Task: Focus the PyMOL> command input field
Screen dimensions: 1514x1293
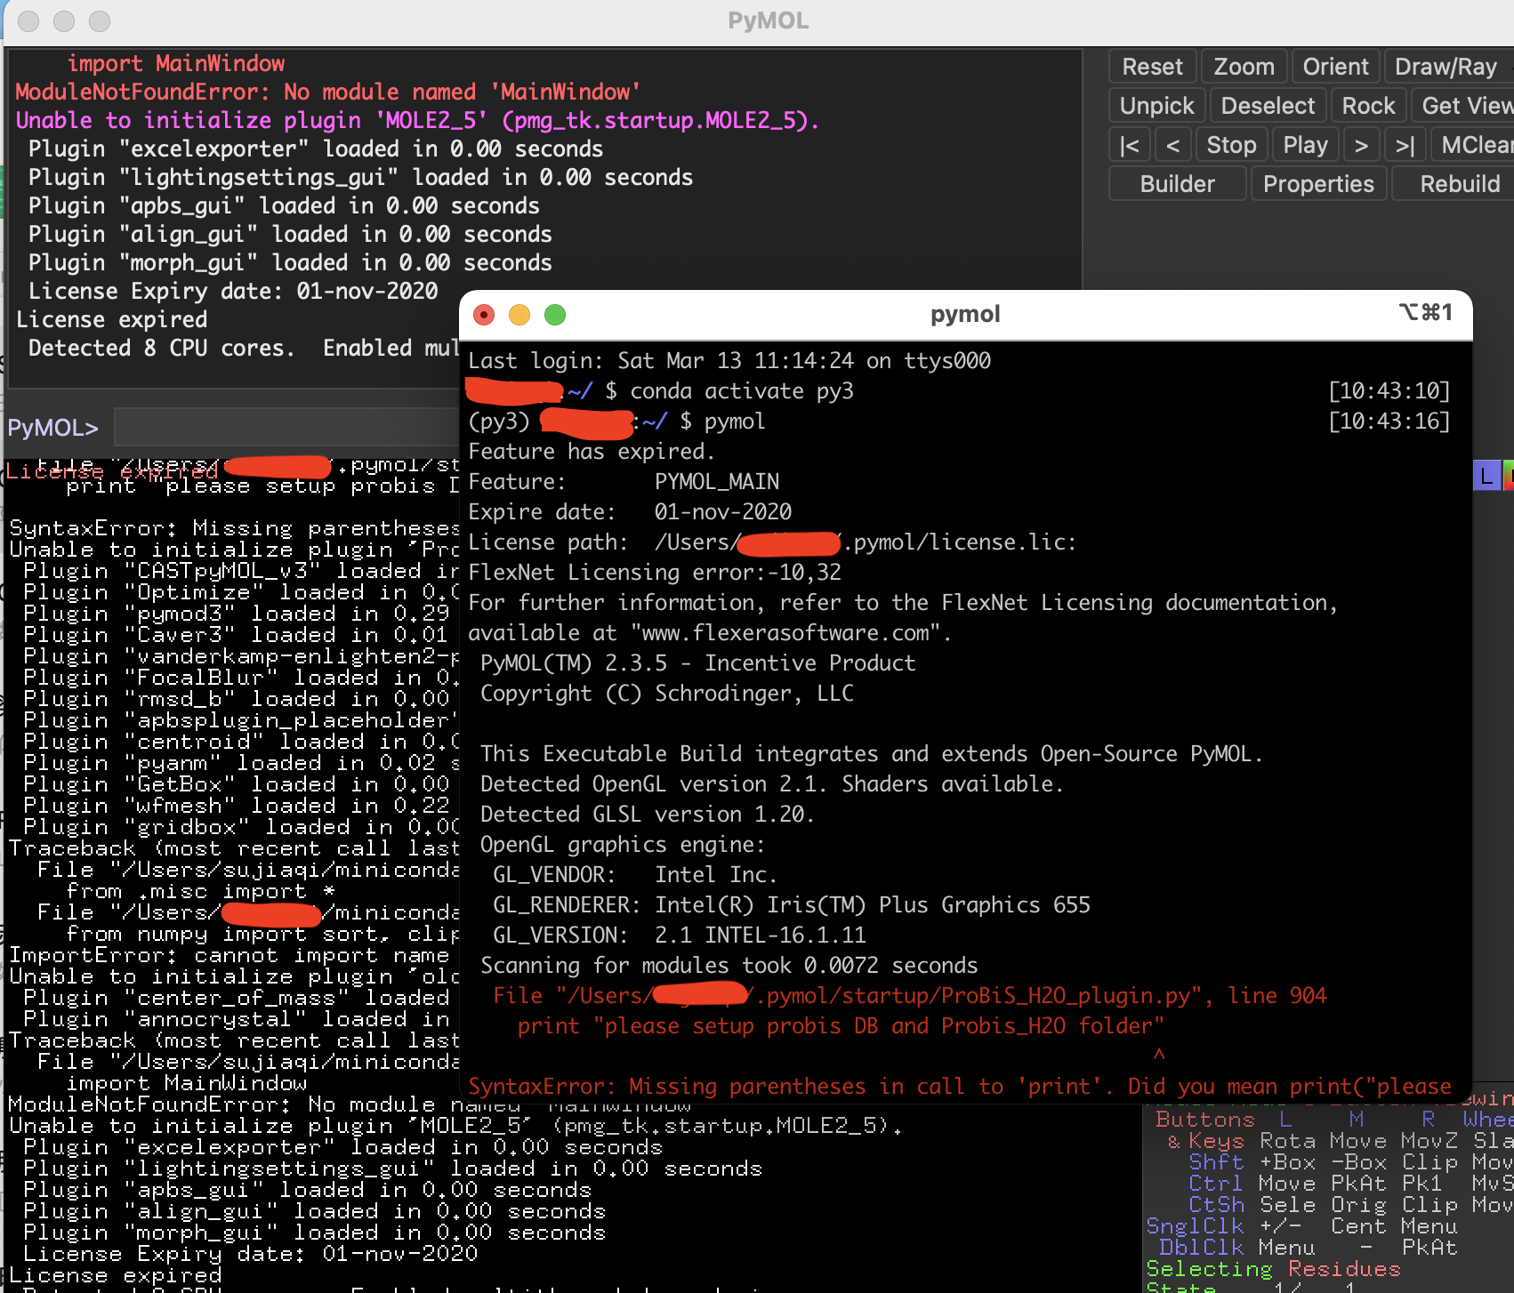Action: tap(286, 428)
